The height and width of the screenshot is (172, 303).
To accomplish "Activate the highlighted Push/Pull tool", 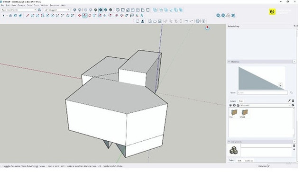I will tap(84, 16).
